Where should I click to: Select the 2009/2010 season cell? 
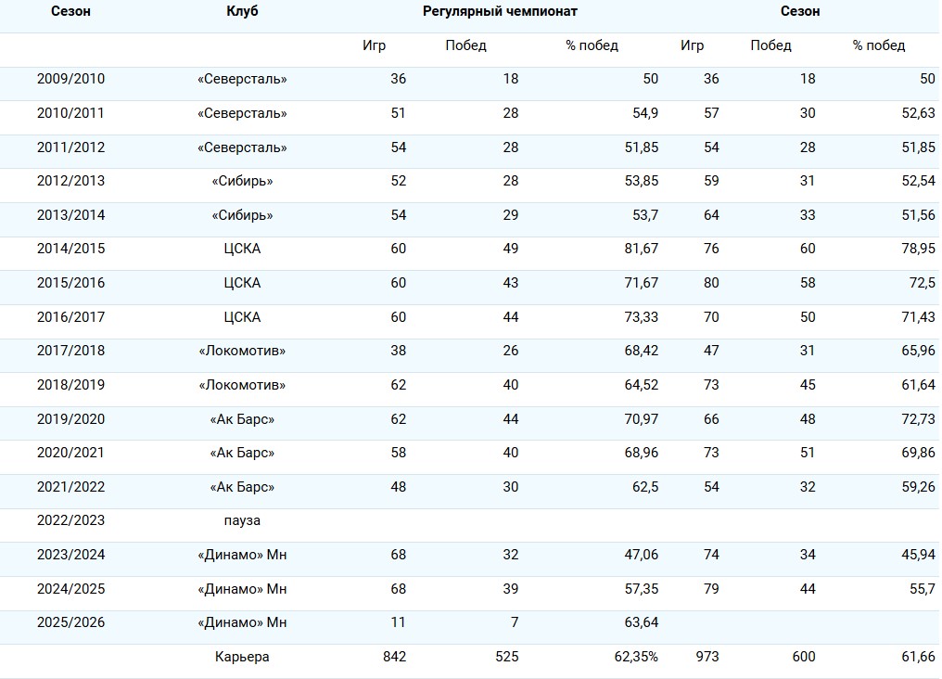click(70, 80)
